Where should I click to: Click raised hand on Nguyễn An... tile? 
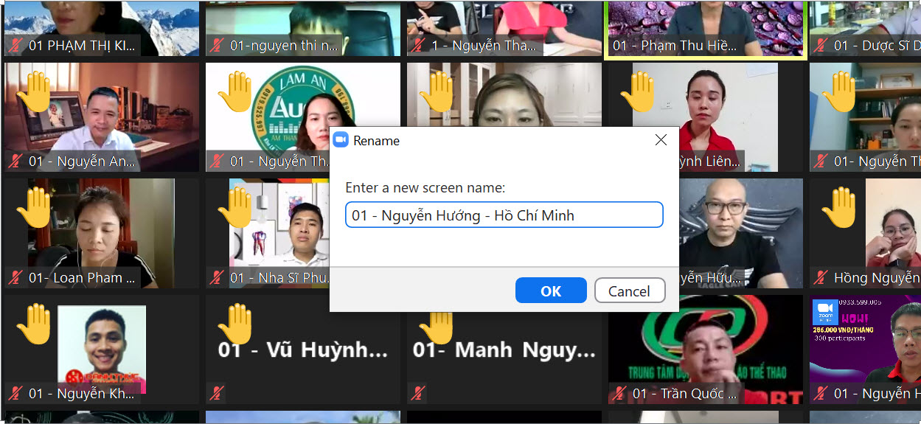tap(34, 92)
